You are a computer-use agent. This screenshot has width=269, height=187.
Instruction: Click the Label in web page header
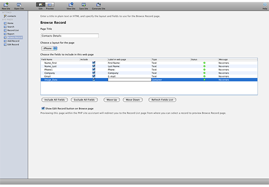click(129, 59)
